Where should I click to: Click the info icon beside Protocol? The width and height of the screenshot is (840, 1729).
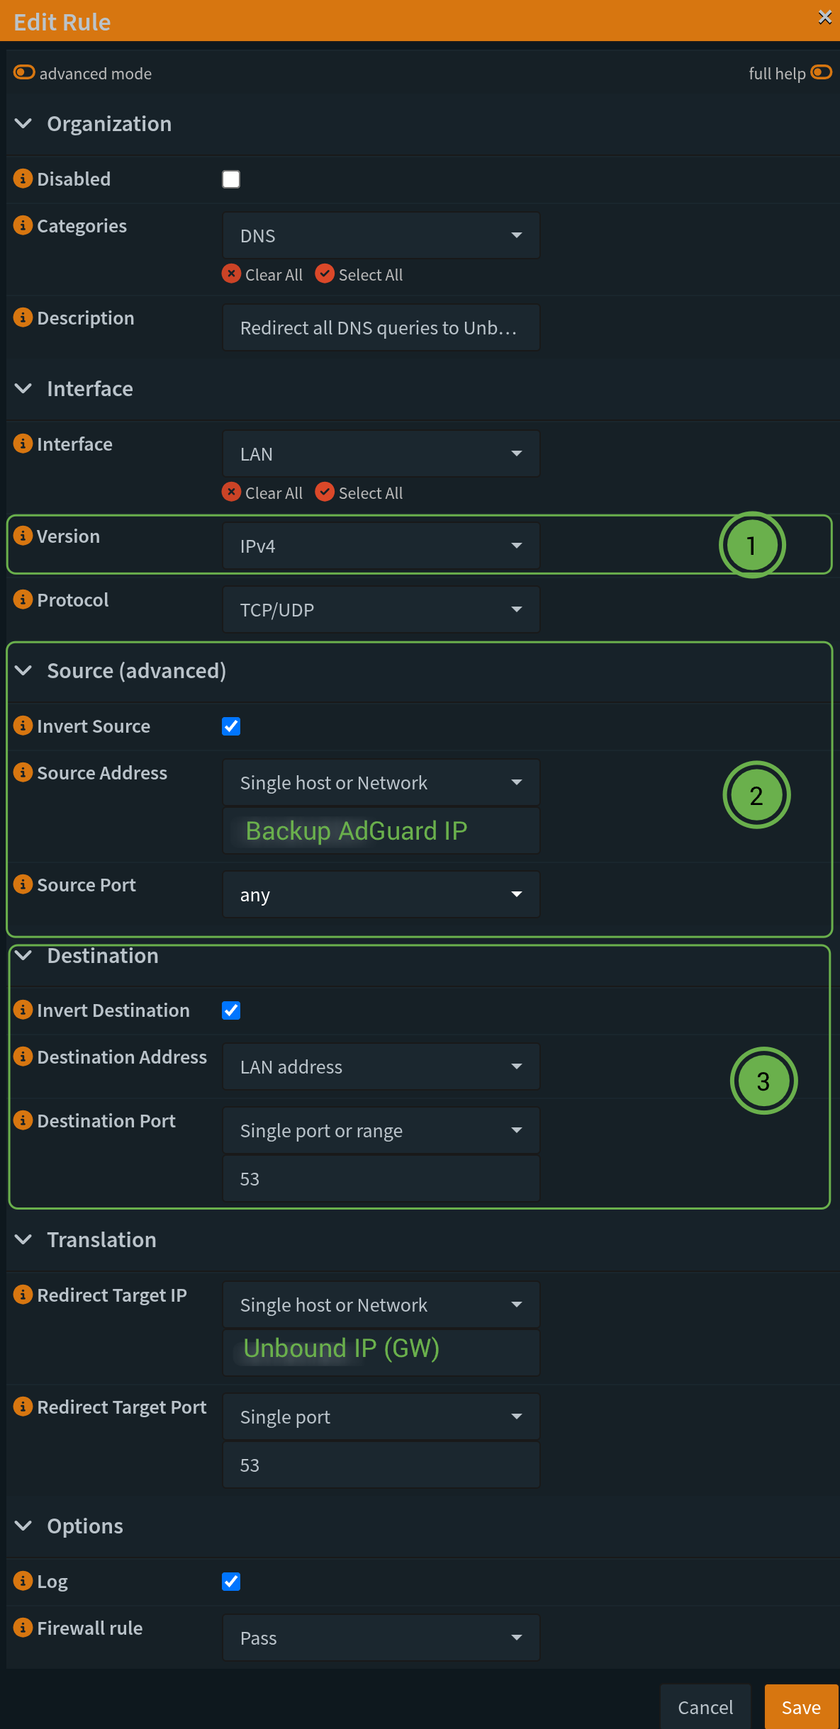click(x=23, y=599)
